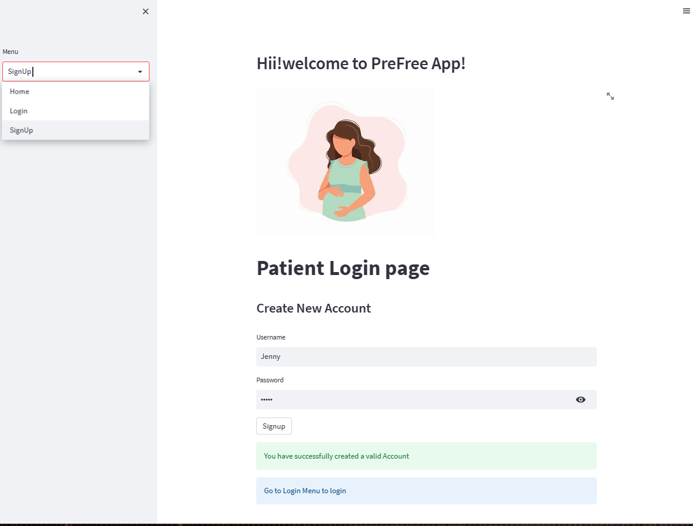This screenshot has width=693, height=526.
Task: Click the Username label text
Action: 271,337
